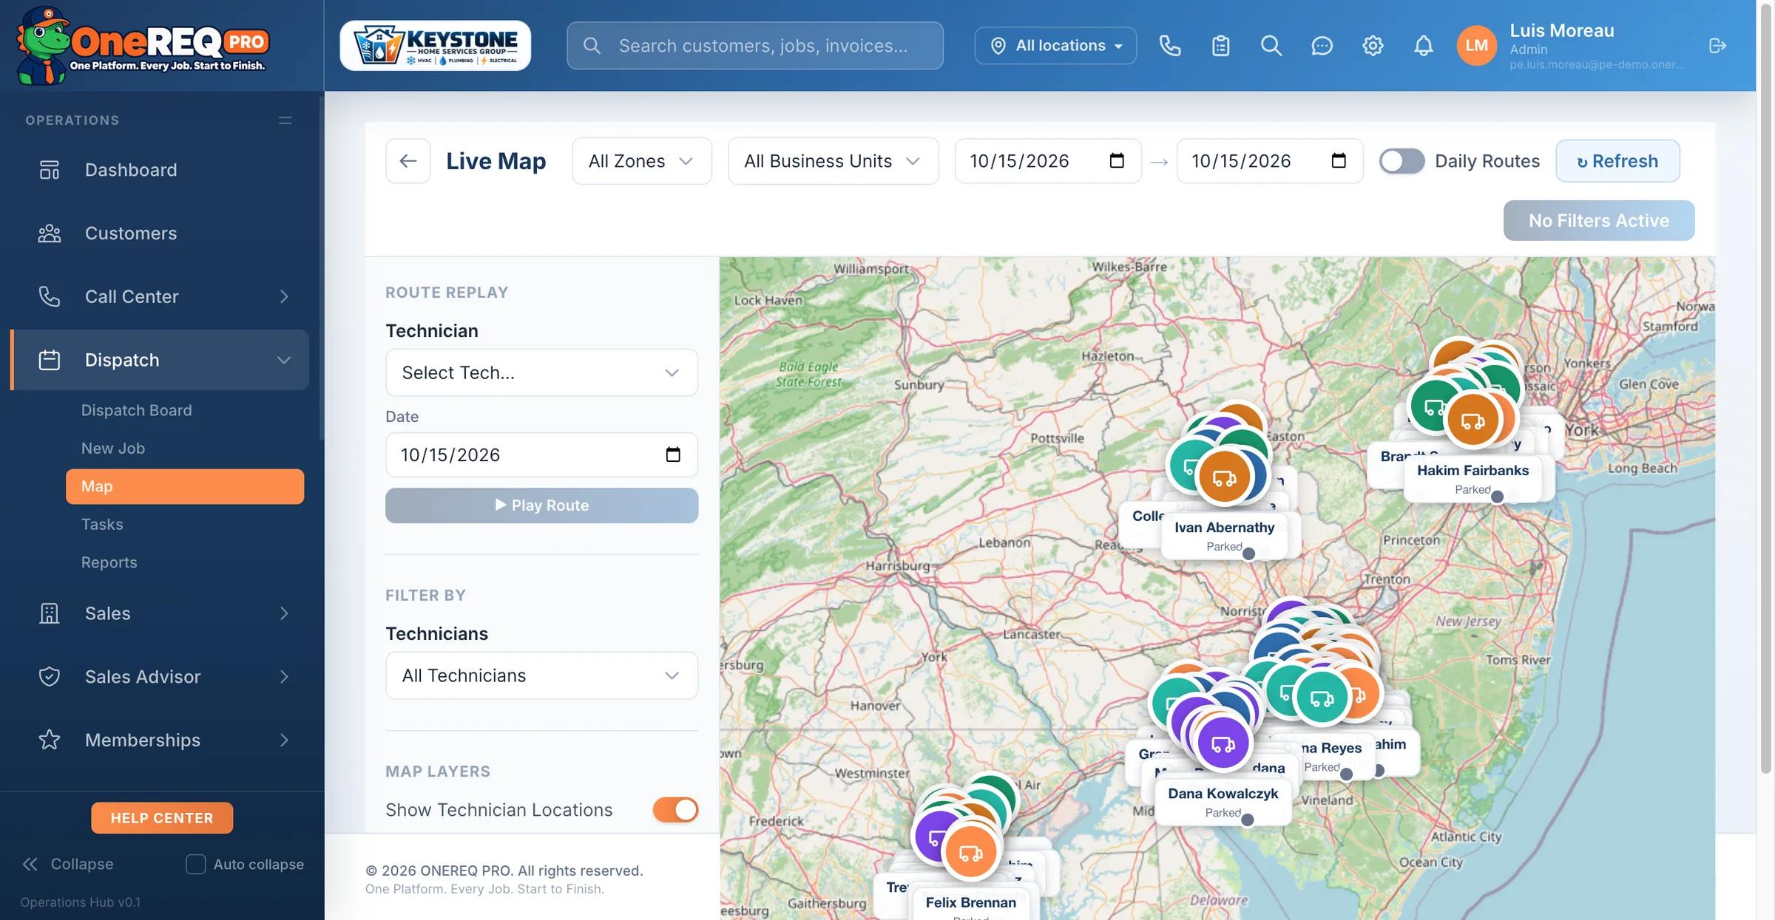Open the All locations dropdown

[x=1055, y=46]
